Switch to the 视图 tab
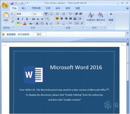This screenshot has height=114, width=130. click(x=78, y=8)
